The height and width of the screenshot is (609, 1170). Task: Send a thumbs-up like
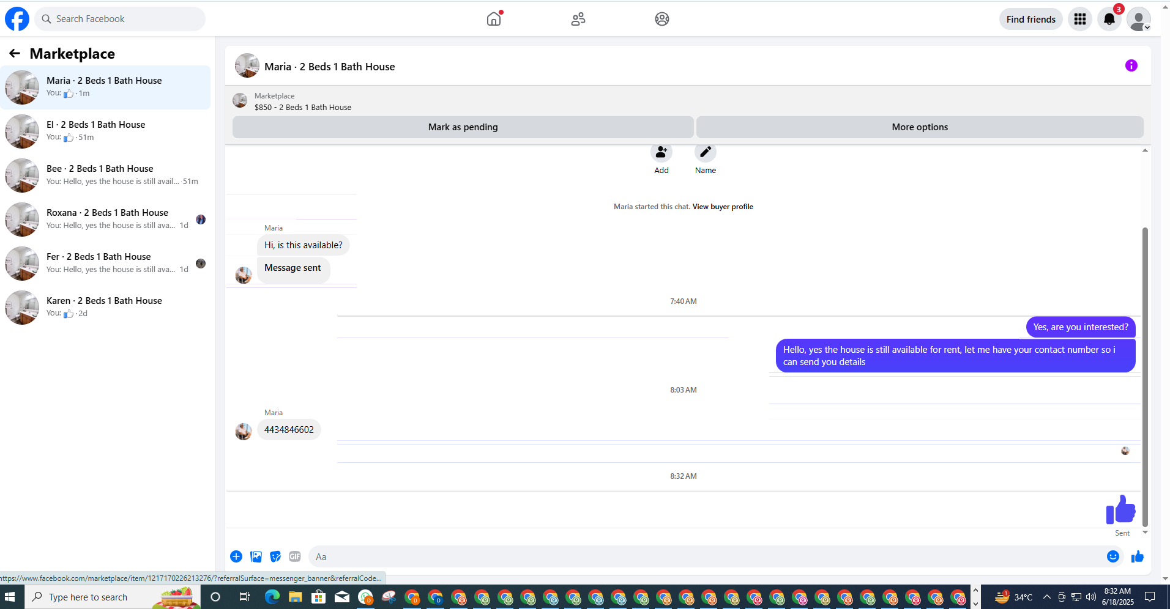(x=1138, y=556)
